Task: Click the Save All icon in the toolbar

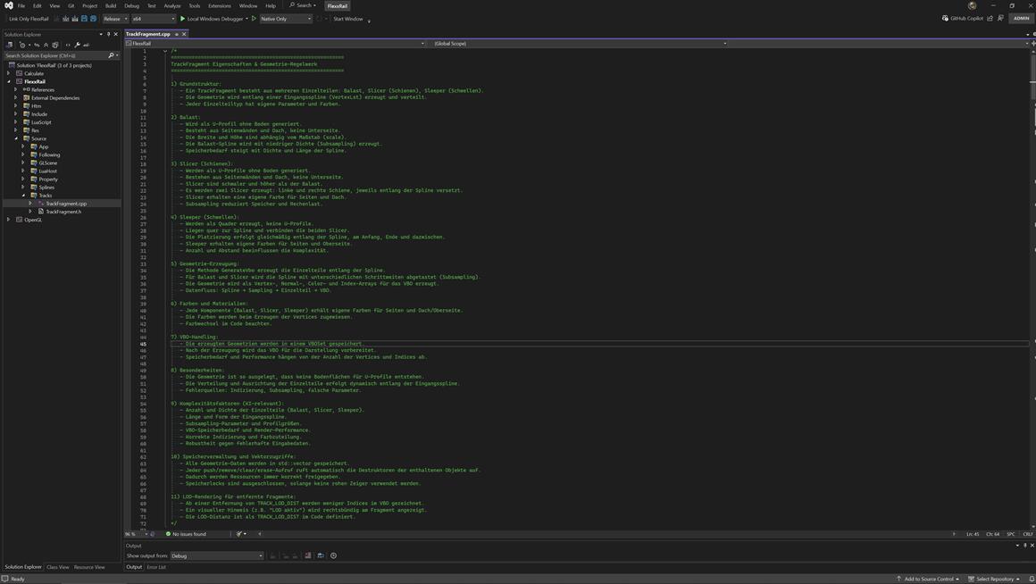Action: coord(93,19)
